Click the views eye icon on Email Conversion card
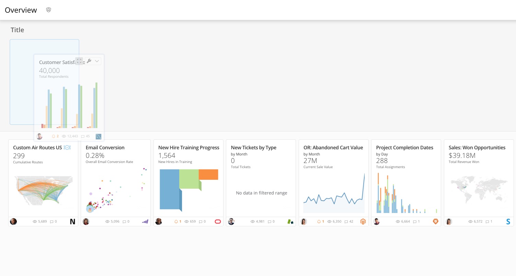The height and width of the screenshot is (276, 516). pos(107,222)
